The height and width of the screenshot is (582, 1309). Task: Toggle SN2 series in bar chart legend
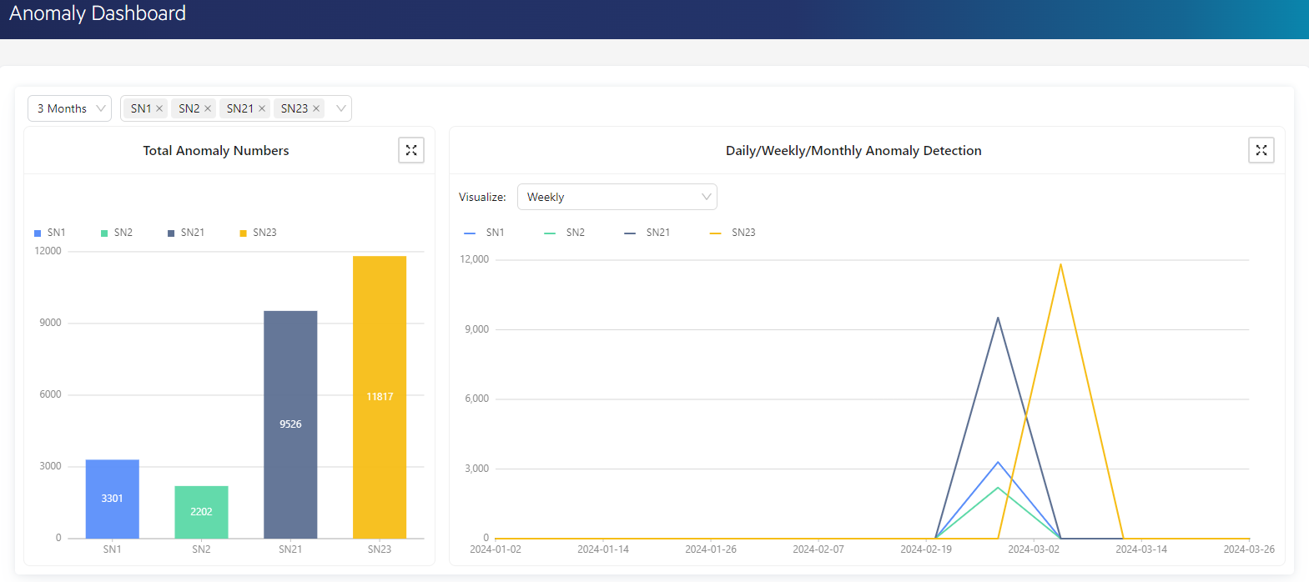(117, 233)
